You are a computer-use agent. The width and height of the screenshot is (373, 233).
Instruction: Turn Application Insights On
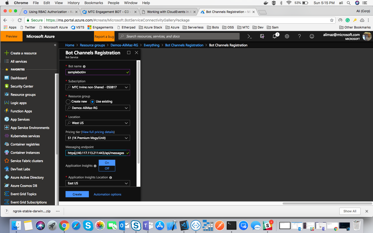click(107, 163)
